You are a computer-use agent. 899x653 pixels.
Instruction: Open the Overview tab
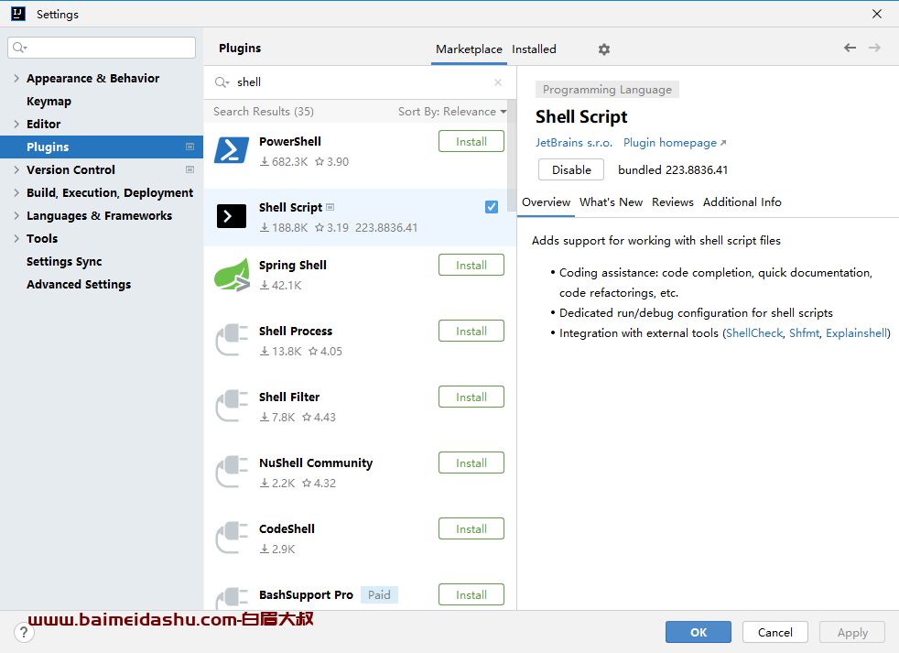pos(546,202)
